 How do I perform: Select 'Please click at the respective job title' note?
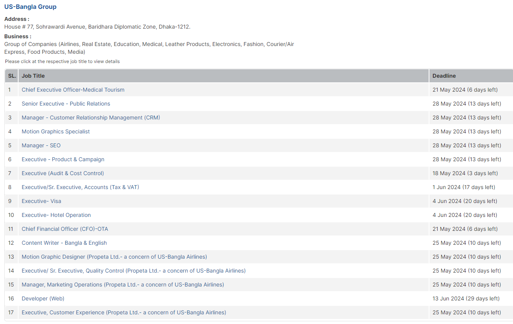coord(62,61)
